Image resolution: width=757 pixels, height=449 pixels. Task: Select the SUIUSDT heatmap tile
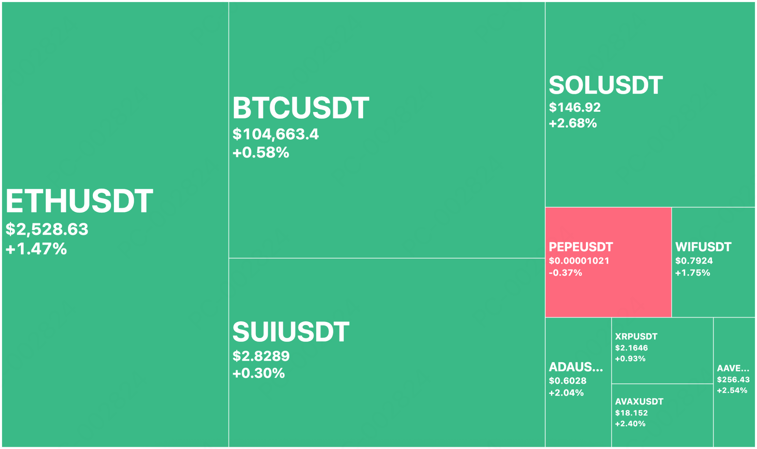(x=387, y=353)
